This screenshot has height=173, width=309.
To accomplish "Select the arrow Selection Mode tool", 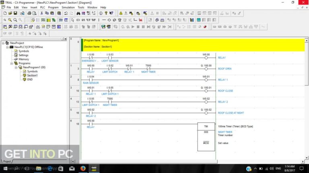I will coord(73,20).
